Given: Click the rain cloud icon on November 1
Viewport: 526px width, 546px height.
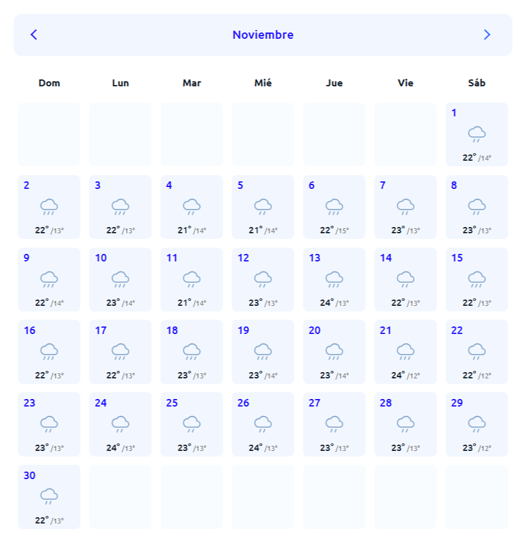Looking at the screenshot, I should pos(477,134).
